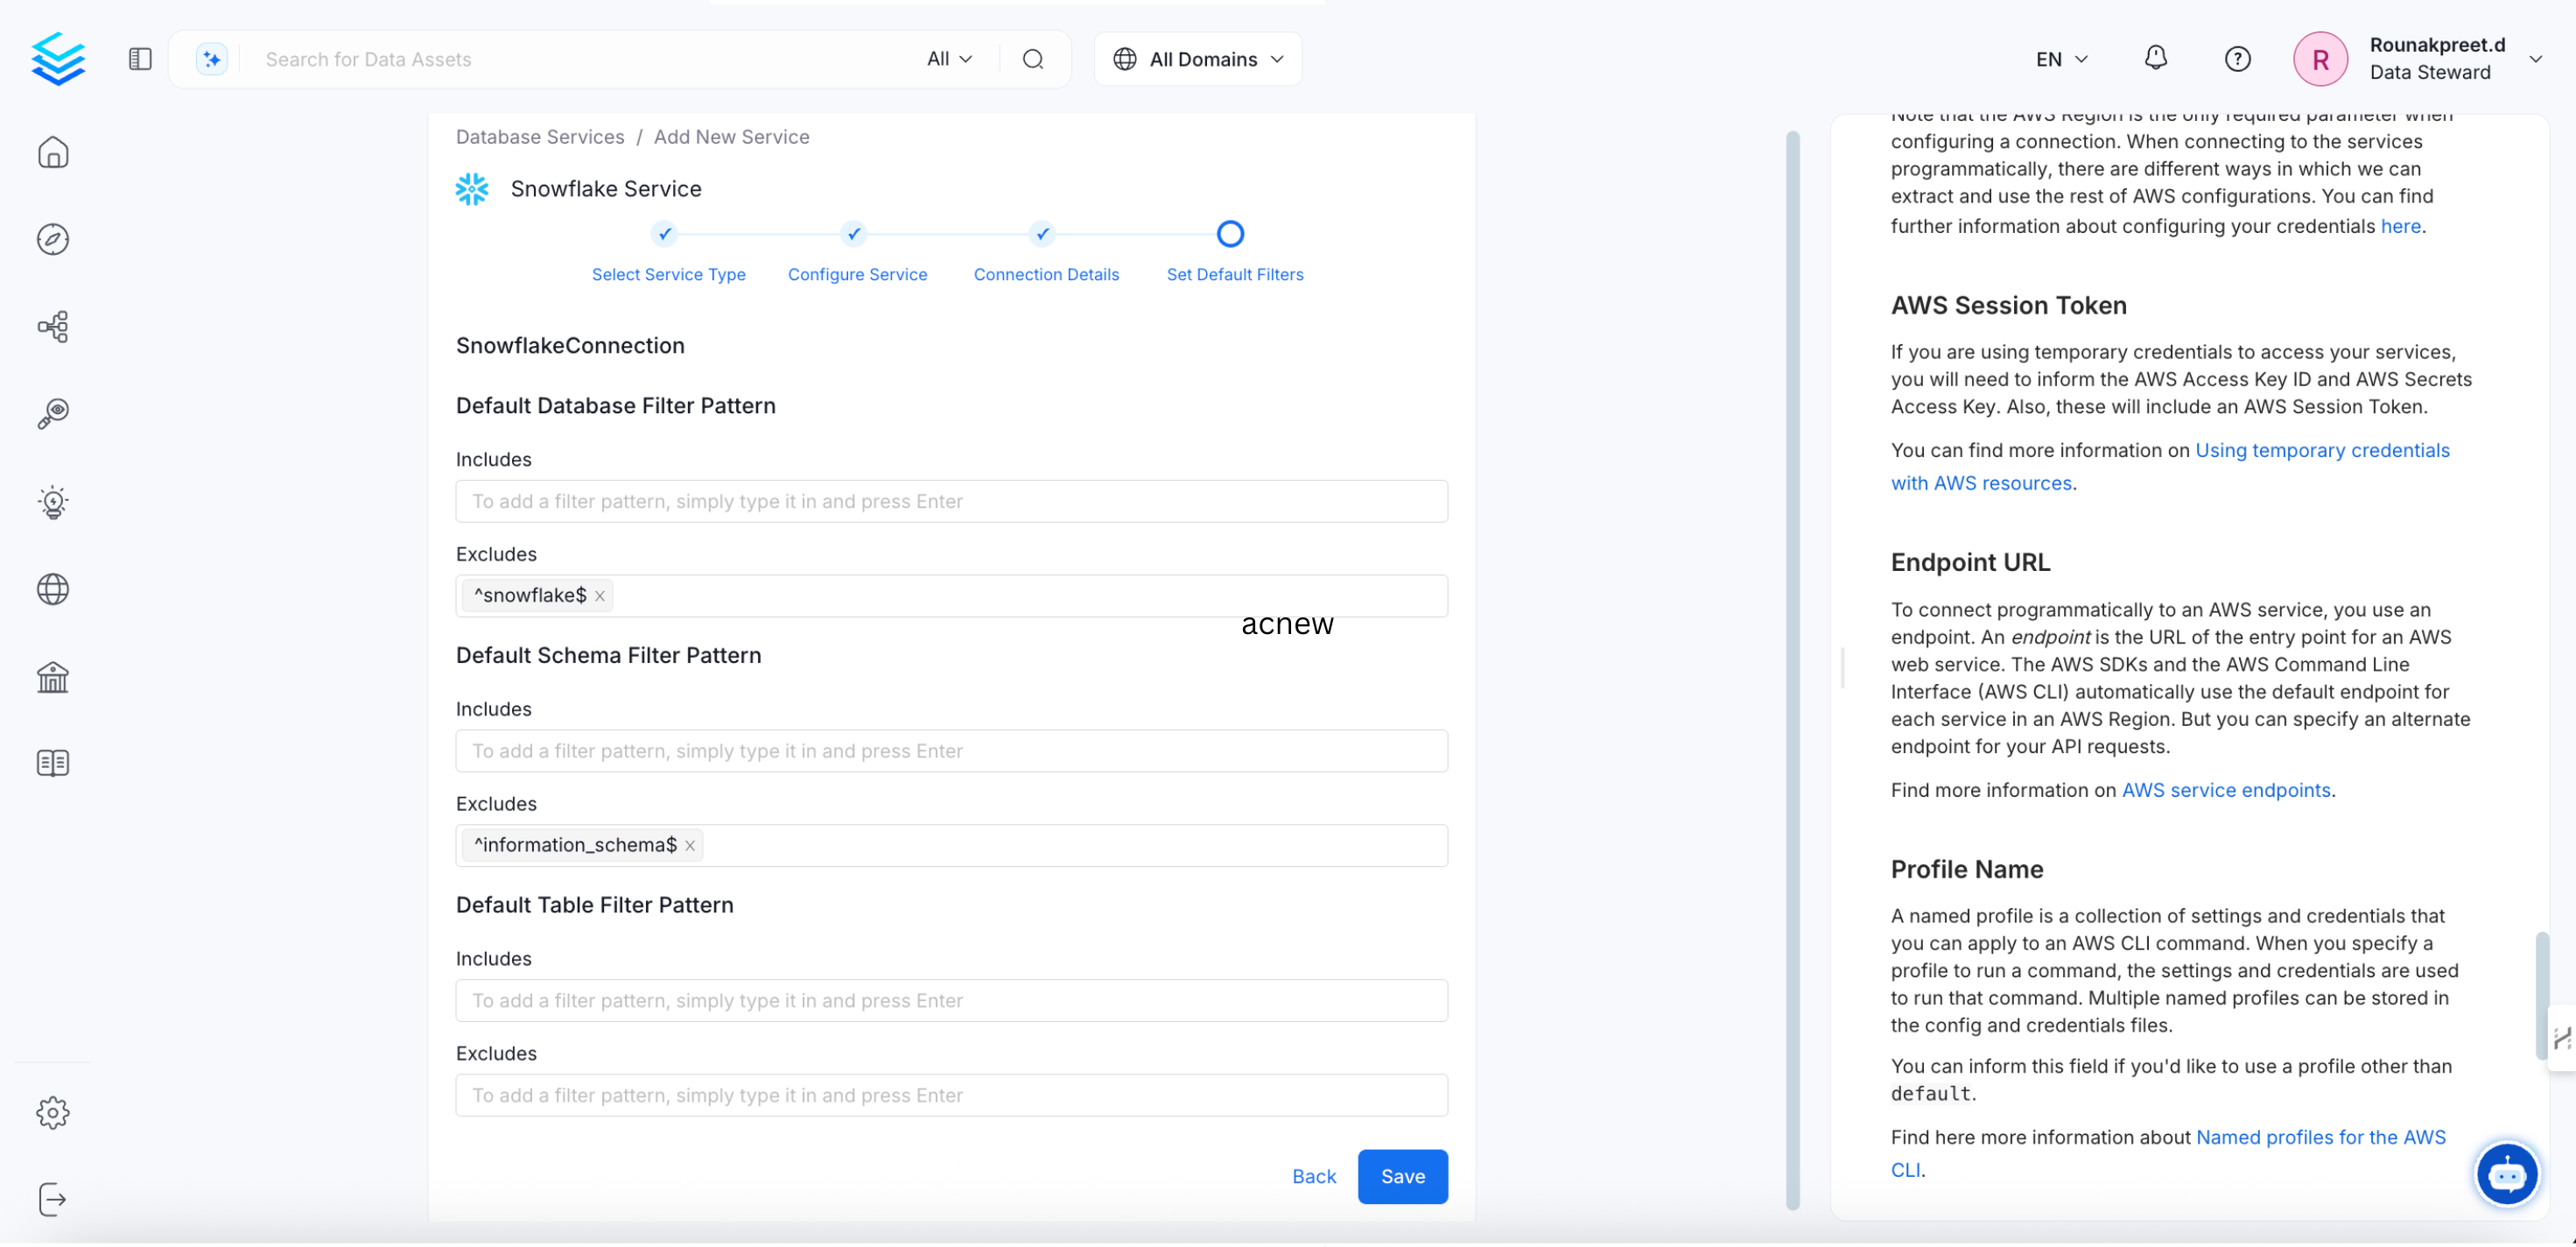This screenshot has height=1247, width=2576.
Task: Open the Home sidebar icon
Action: [53, 152]
